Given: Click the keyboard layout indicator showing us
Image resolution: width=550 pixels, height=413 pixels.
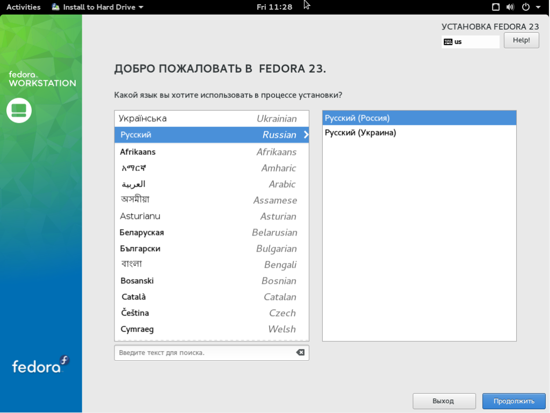Looking at the screenshot, I should (469, 41).
